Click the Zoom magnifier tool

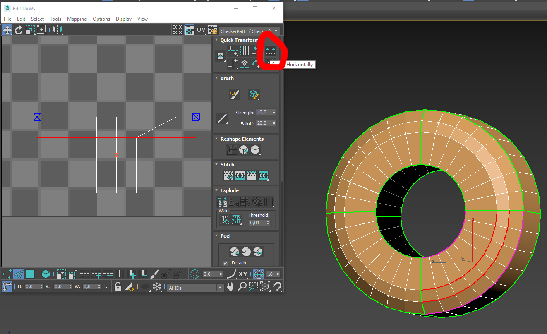coord(242,286)
